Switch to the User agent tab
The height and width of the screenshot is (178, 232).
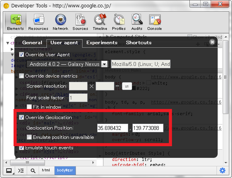[x=64, y=43]
